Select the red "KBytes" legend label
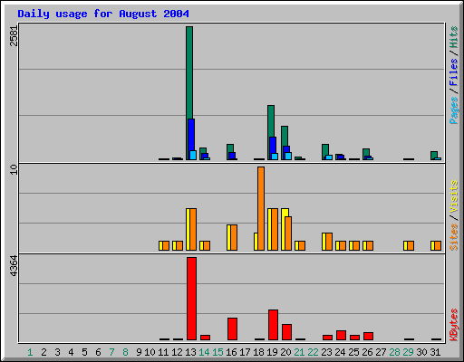Screen dimensions: 464x362 coord(453,325)
